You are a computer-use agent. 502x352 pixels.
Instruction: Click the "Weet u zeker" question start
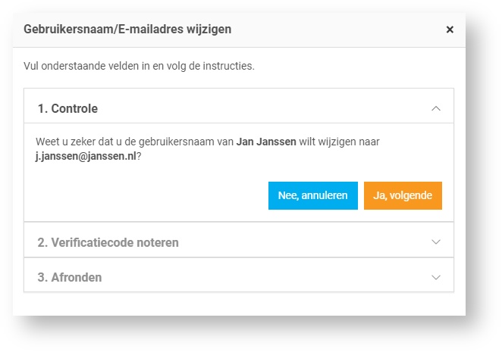pos(65,142)
